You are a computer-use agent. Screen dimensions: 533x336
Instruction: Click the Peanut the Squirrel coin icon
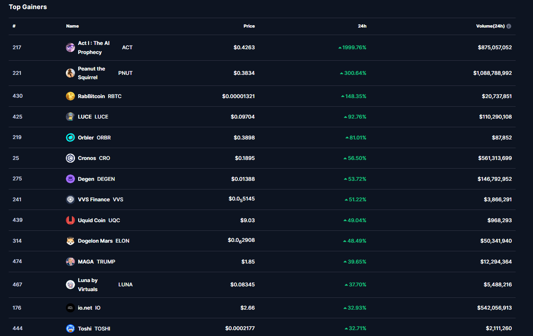tap(70, 73)
